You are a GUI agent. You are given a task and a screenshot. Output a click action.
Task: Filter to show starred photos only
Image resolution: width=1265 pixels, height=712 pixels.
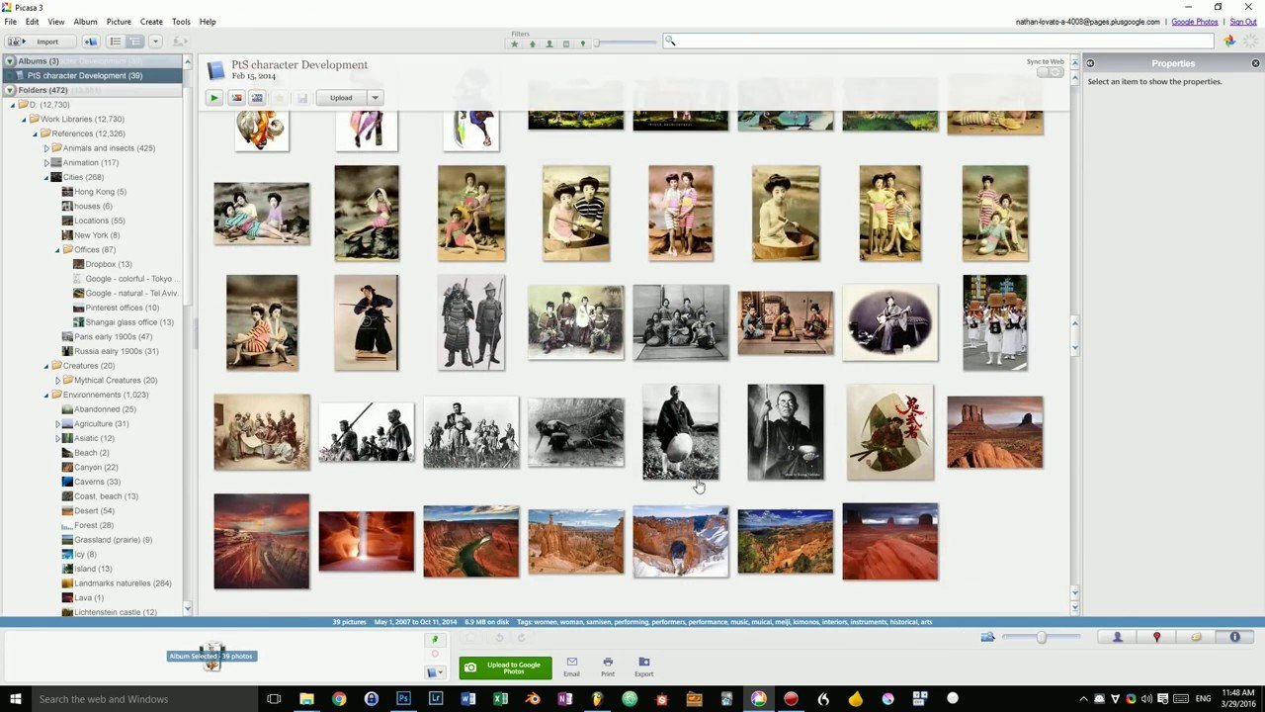[514, 44]
